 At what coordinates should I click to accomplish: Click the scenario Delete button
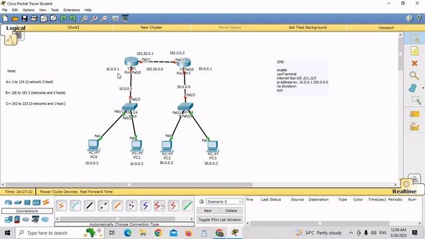(231, 210)
